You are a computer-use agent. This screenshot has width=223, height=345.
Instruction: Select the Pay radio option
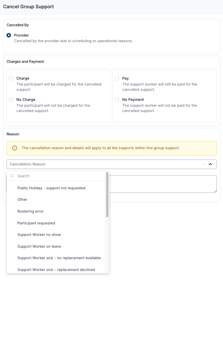(x=117, y=78)
